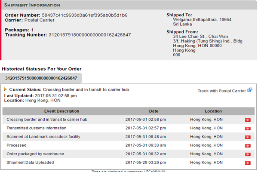The image size is (258, 172).
Task: Click Hong Kong flag in Order packaged row
Action: pos(247,154)
